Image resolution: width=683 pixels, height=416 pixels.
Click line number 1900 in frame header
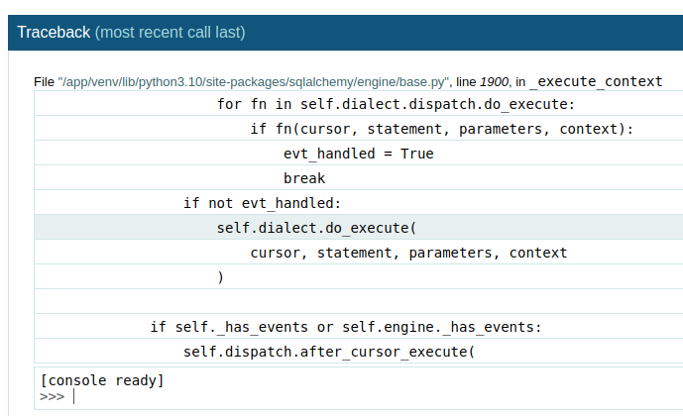point(494,81)
